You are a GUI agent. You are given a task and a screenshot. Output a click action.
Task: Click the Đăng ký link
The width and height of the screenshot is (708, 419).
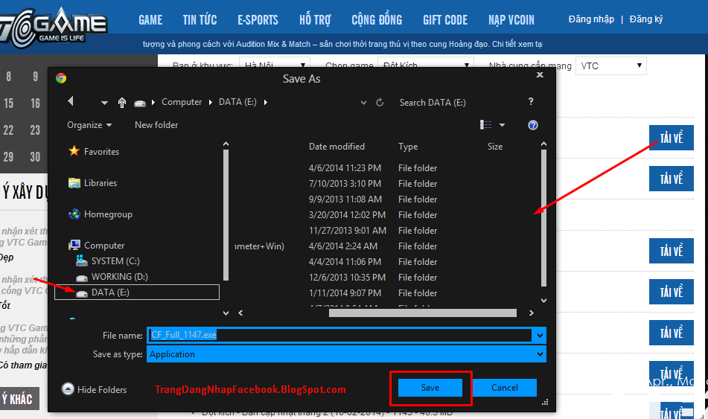tap(646, 19)
